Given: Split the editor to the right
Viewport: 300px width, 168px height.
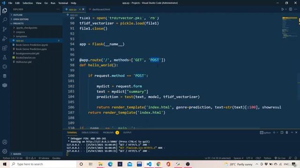Looking at the screenshot, I should pyautogui.click(x=291, y=9).
